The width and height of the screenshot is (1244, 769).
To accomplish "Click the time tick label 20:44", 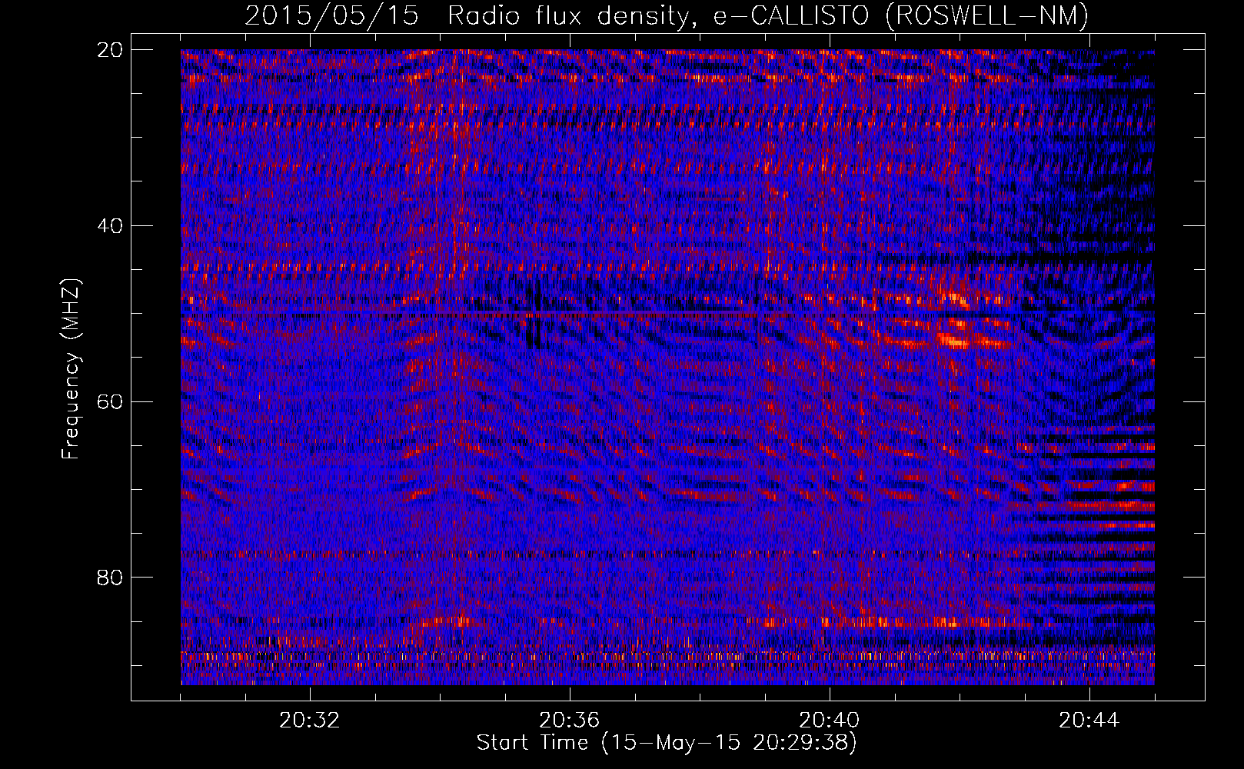I will (x=1089, y=721).
